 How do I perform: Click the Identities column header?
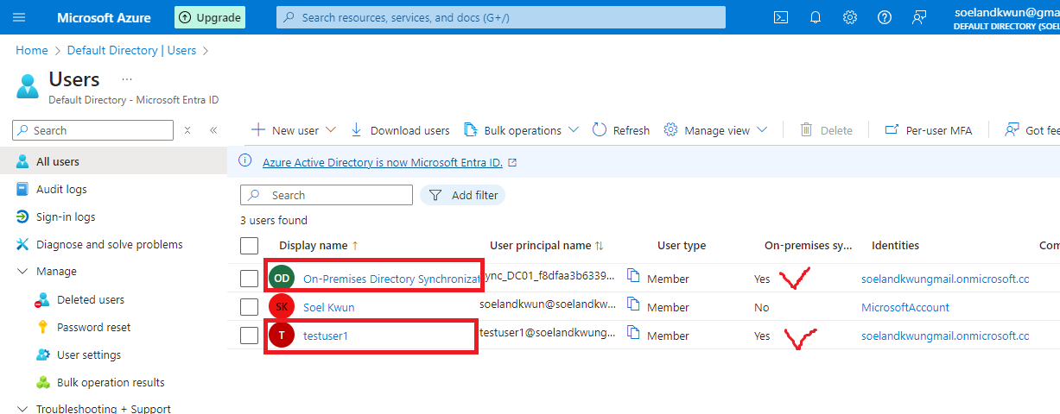pos(895,246)
